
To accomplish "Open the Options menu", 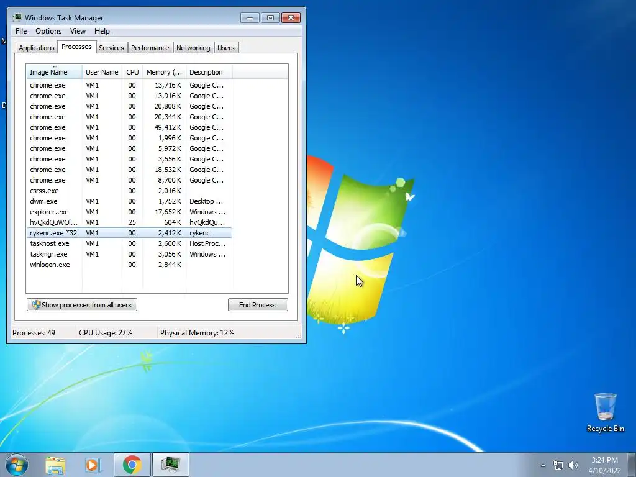I will 48,31.
